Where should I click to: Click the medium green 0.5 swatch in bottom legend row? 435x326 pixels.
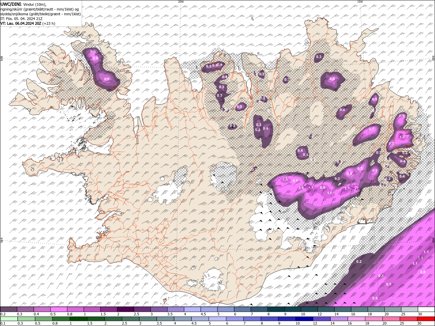point(43,319)
